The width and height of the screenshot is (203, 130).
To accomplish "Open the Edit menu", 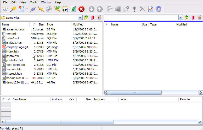I will (x=14, y=2).
